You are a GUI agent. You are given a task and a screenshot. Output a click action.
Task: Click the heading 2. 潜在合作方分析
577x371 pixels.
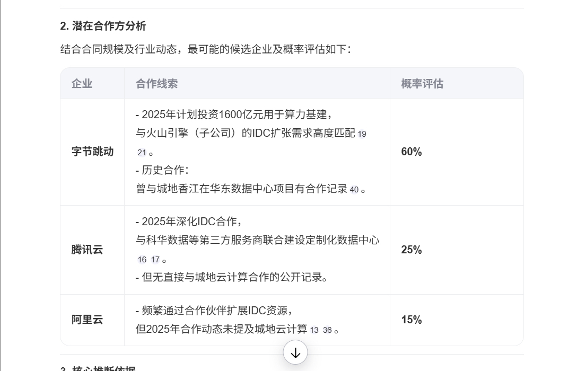(x=103, y=26)
